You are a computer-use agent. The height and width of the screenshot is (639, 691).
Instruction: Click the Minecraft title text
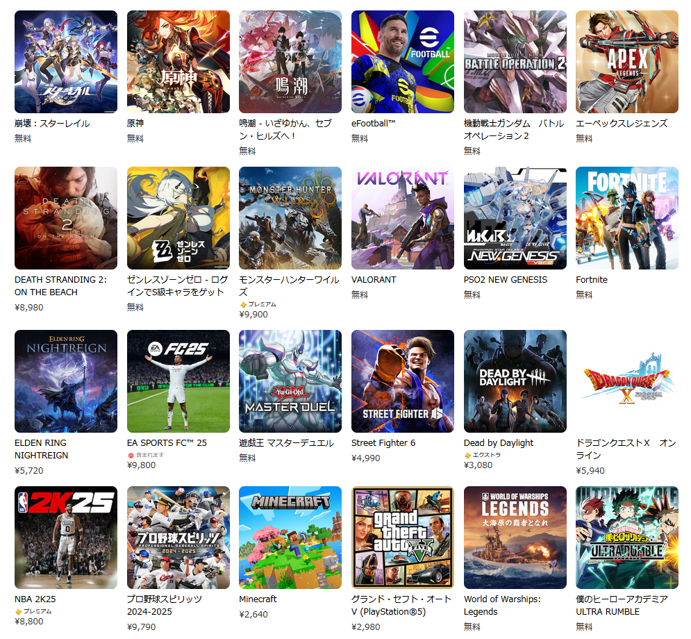(x=258, y=599)
